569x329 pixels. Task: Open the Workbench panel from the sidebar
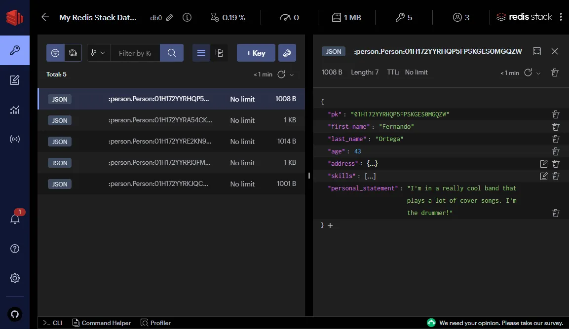point(15,80)
